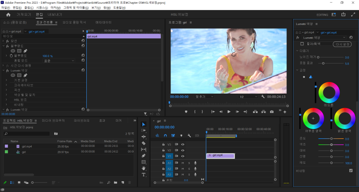This screenshot has height=192, width=359.
Task: Click the 다시 설정 button
Action: pos(342,44)
